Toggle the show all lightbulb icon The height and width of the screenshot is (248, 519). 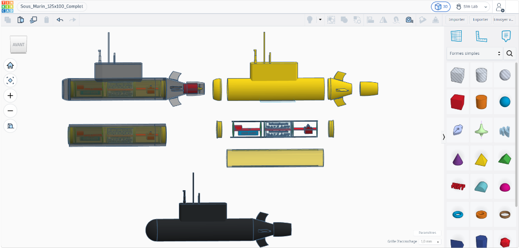310,20
